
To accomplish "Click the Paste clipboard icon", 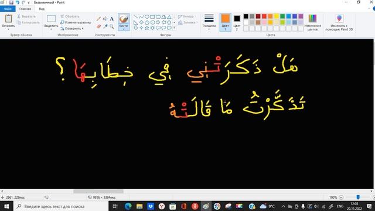I will [9, 18].
